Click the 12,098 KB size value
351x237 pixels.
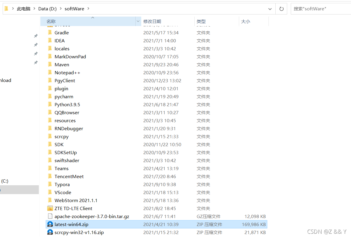pos(255,217)
